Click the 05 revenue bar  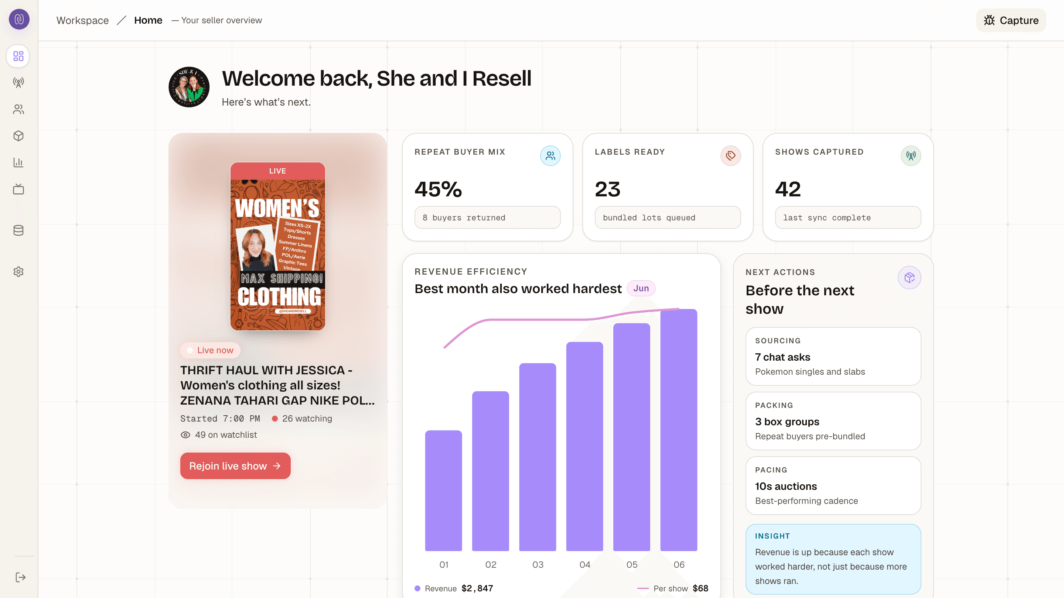(x=632, y=437)
